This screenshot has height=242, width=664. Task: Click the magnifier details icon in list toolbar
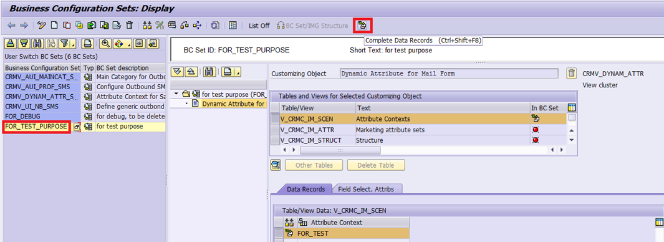tap(106, 43)
